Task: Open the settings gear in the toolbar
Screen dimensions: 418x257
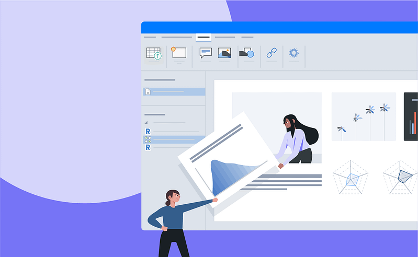Action: [x=293, y=53]
